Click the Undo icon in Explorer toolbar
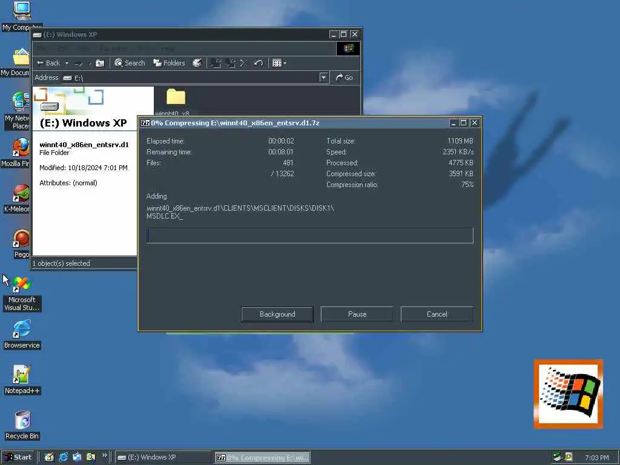The width and height of the screenshot is (620, 465). 258,63
